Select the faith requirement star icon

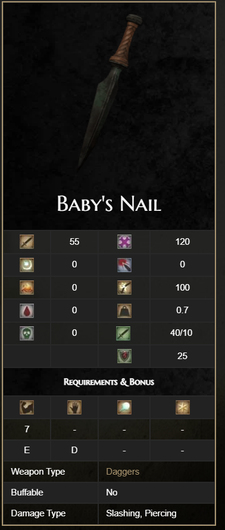pos(182,407)
